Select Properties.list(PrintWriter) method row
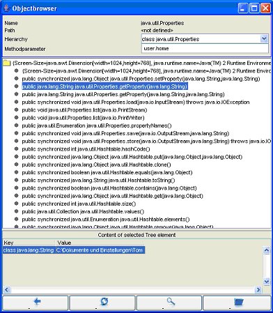 click(x=83, y=118)
